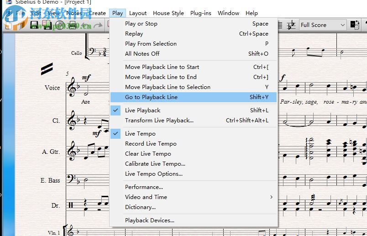
Task: Open Playback Devices settings
Action: point(194,220)
